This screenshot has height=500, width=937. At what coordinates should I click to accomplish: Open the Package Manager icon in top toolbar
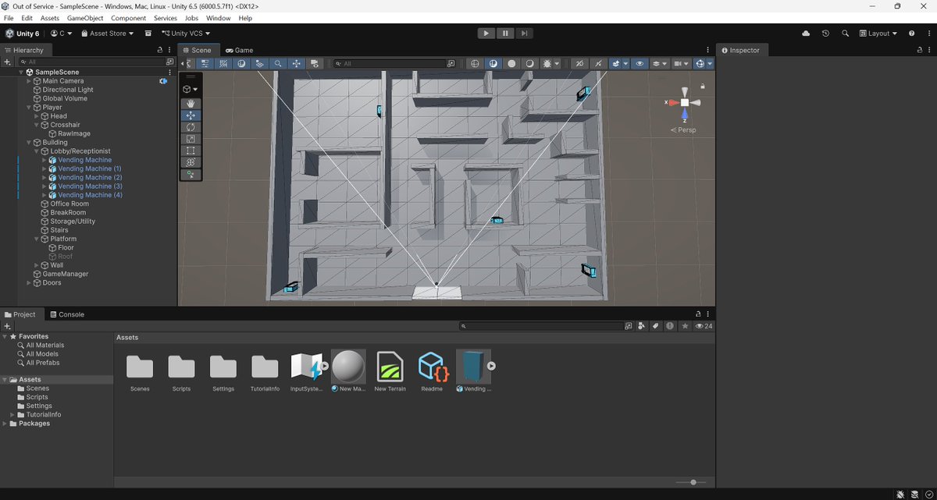148,34
